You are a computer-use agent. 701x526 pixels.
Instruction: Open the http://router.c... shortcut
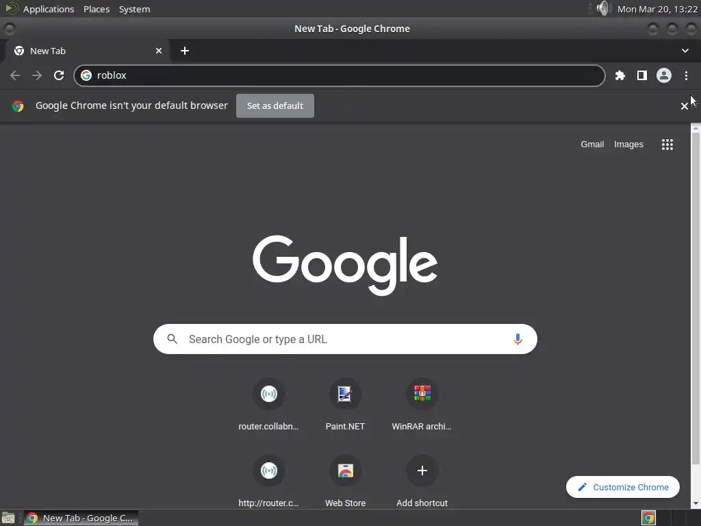click(268, 481)
